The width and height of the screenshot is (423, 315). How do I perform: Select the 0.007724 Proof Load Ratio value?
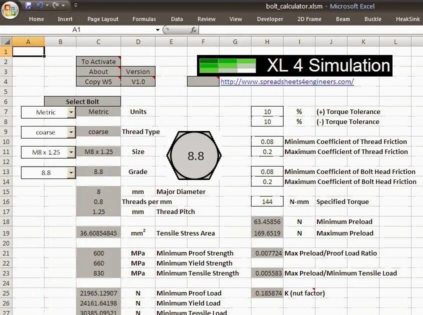click(267, 253)
